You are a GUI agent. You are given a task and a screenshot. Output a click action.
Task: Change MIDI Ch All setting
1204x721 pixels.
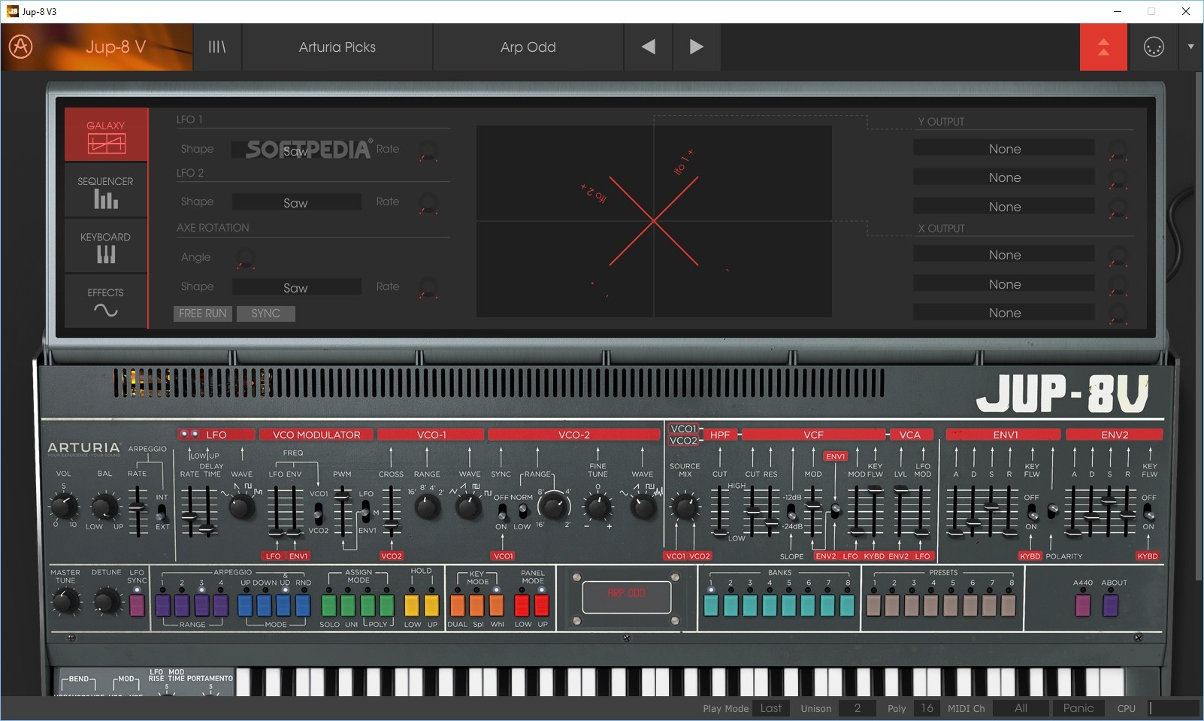1021,708
